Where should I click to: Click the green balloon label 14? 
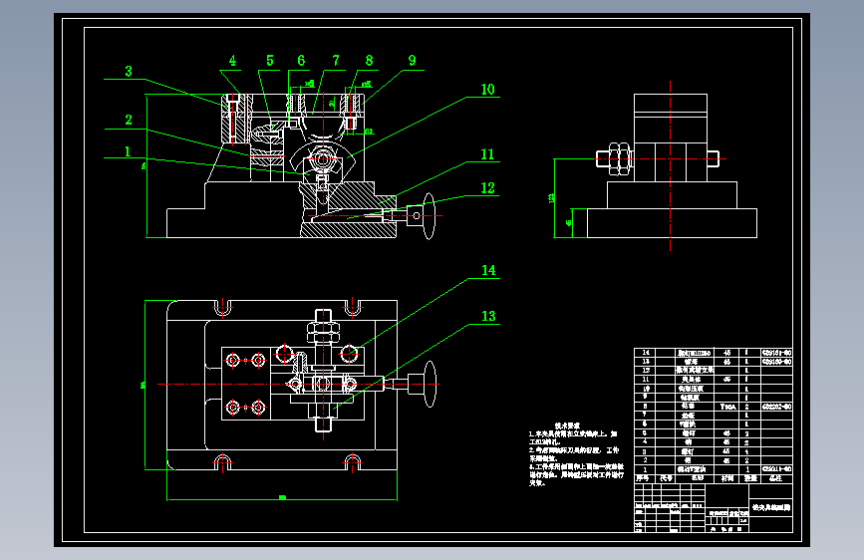(488, 271)
